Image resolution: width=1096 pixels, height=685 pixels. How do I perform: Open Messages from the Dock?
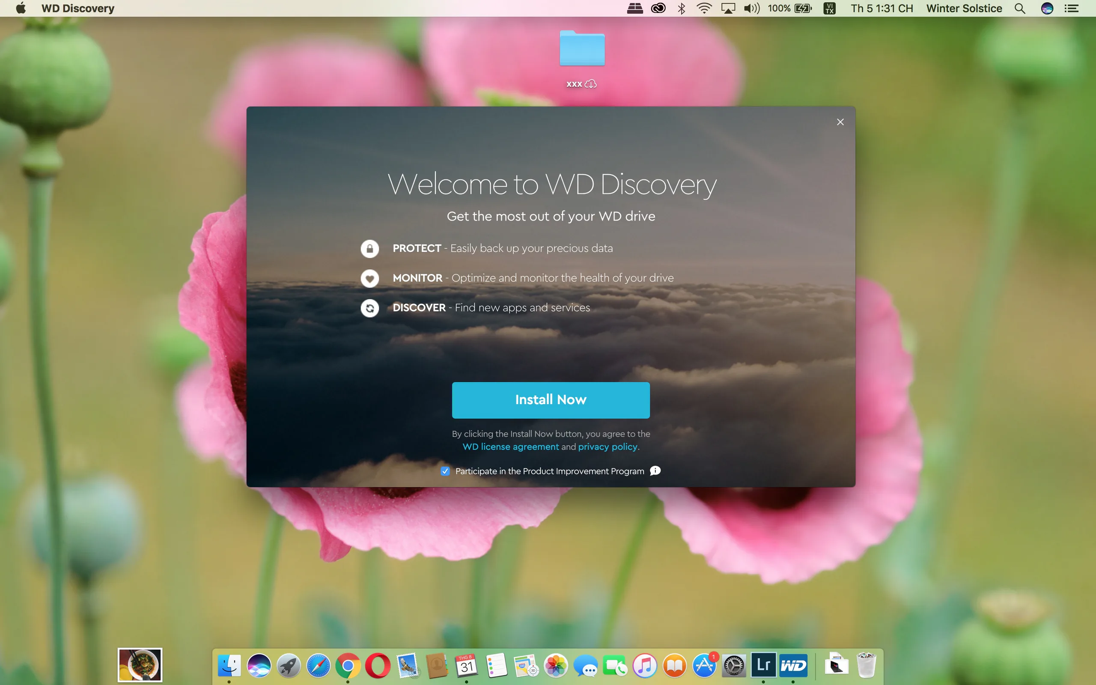[586, 665]
